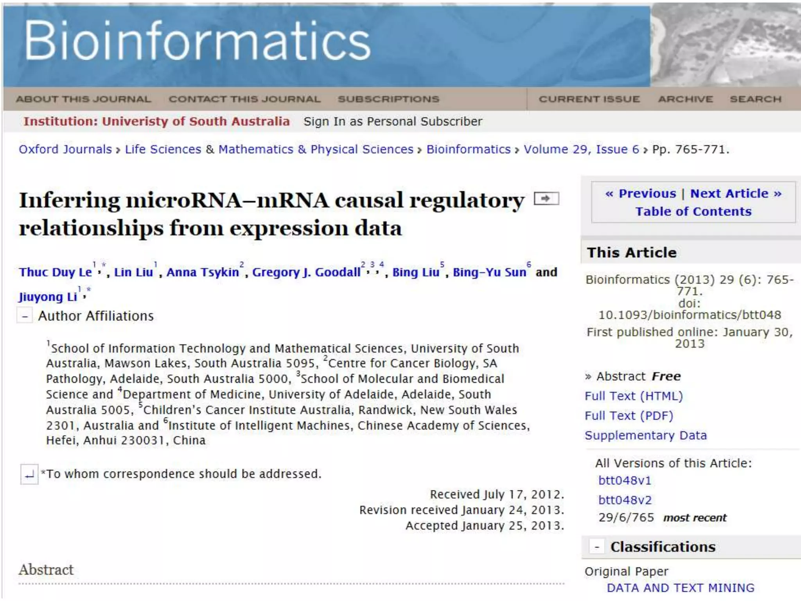This screenshot has width=801, height=601.
Task: Open Volume 29, Issue 6 breadcrumb link
Action: click(x=581, y=149)
